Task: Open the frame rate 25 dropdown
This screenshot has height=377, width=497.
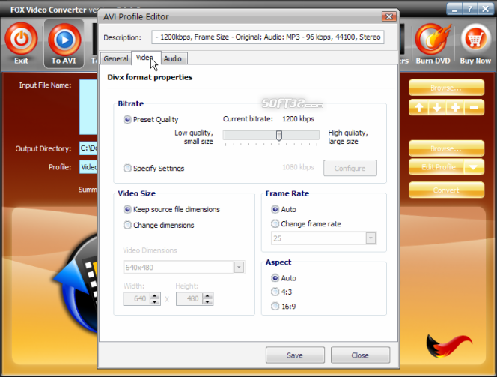Action: tap(371, 238)
